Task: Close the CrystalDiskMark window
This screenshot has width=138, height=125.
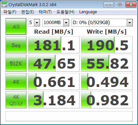Action: coord(131,5)
